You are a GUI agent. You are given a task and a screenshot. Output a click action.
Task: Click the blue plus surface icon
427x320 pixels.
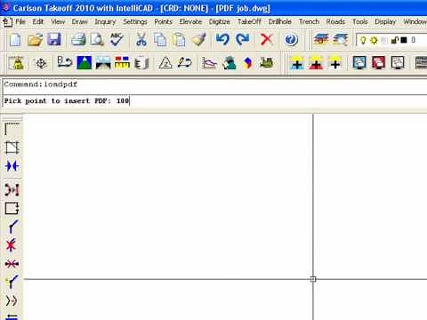297,63
